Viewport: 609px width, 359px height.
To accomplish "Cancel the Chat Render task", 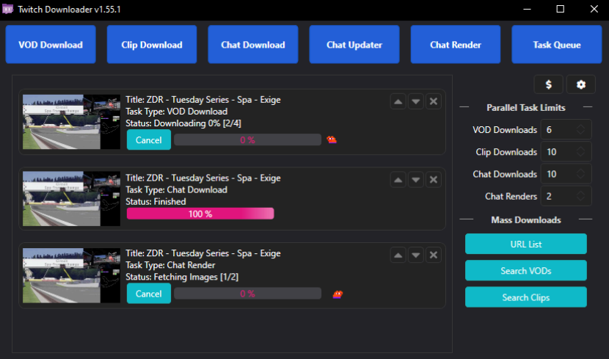I will [149, 294].
